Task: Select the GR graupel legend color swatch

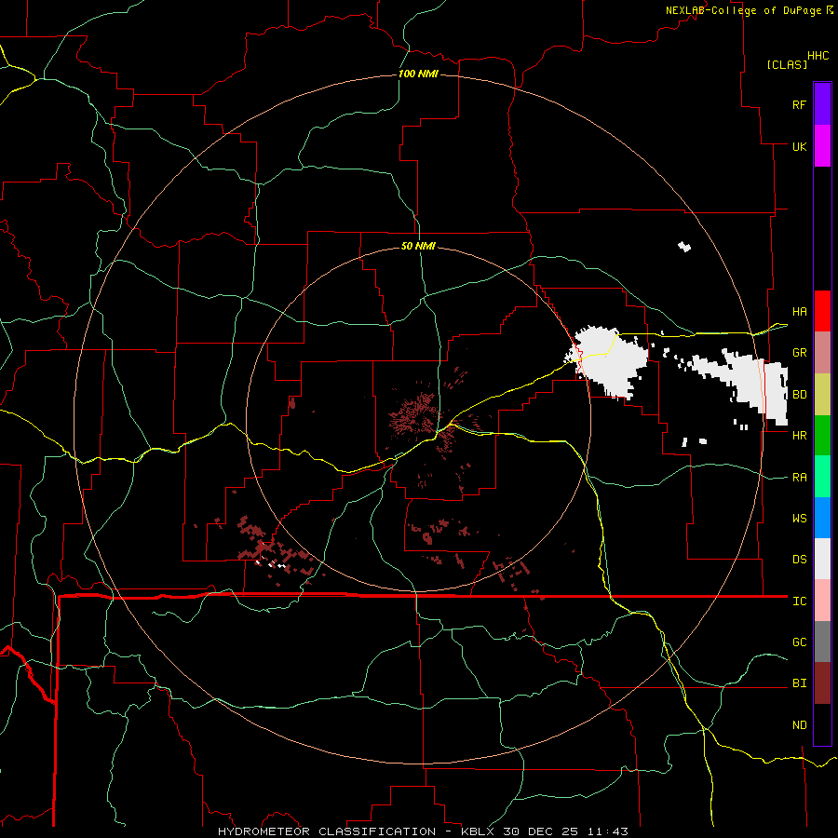Action: pyautogui.click(x=822, y=353)
